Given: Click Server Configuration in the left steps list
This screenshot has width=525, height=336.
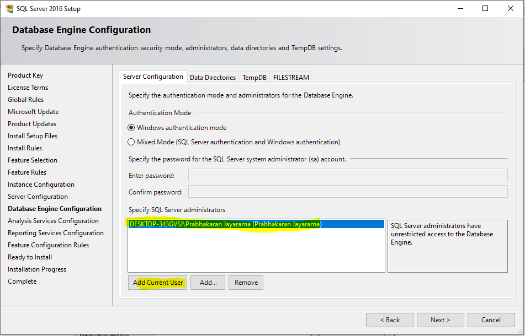Looking at the screenshot, I should 38,197.
